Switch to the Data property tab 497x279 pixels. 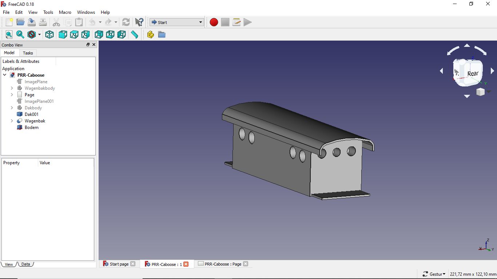point(25,264)
